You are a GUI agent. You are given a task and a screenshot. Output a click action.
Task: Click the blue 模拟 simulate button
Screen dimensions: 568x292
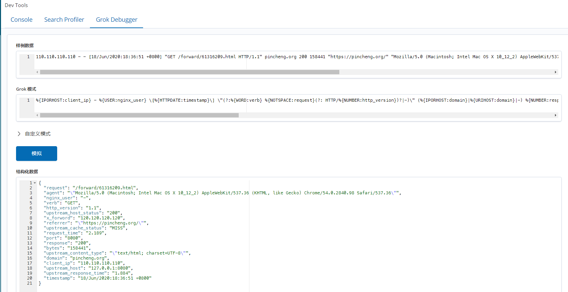pyautogui.click(x=36, y=154)
